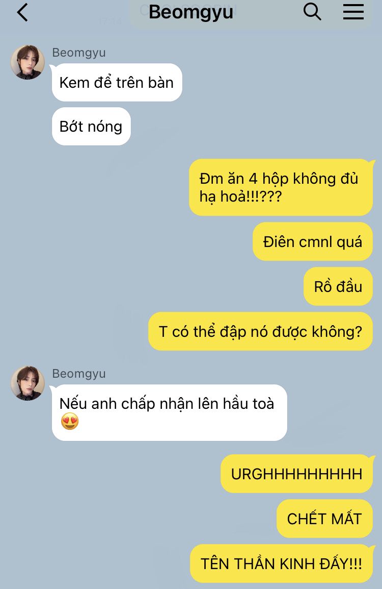Open Beomgyu's lower profile avatar
This screenshot has width=382, height=589.
[28, 383]
